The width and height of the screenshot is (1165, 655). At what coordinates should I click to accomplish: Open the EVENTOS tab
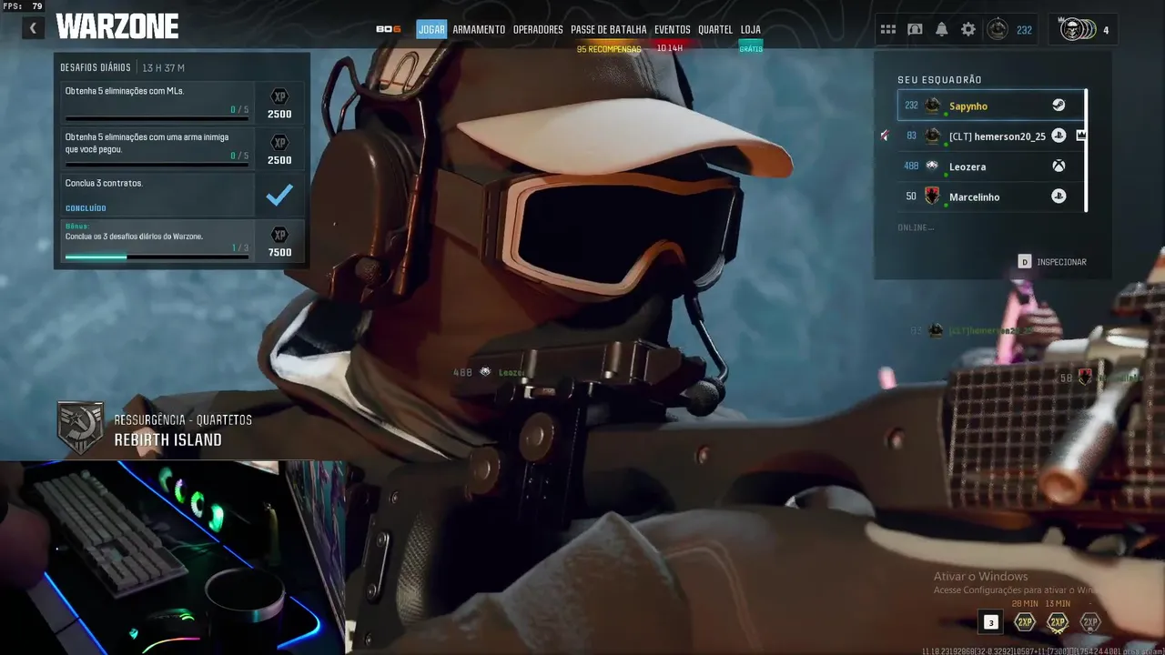pos(673,29)
